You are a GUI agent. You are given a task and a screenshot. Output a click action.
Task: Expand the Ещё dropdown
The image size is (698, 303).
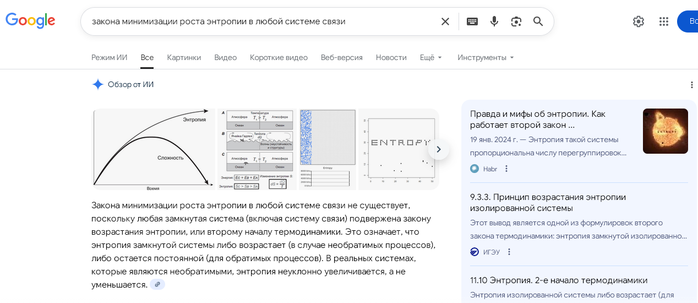point(431,57)
